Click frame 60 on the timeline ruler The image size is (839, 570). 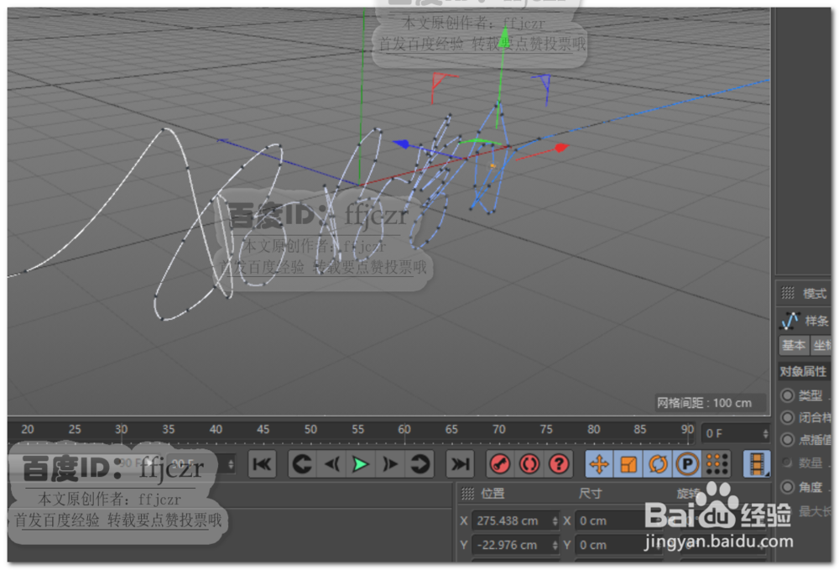[404, 430]
